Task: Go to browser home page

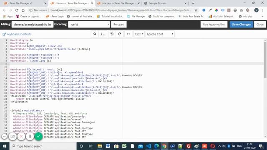Action: pyautogui.click(x=23, y=10)
